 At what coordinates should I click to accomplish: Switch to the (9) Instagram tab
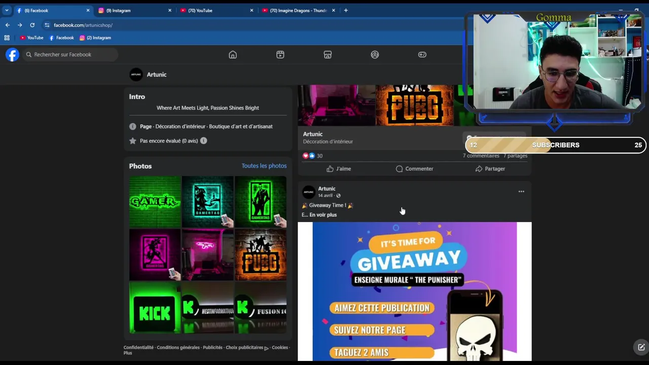click(134, 10)
